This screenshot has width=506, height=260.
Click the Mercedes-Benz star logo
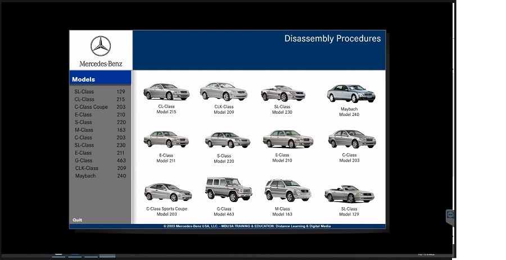[x=101, y=46]
